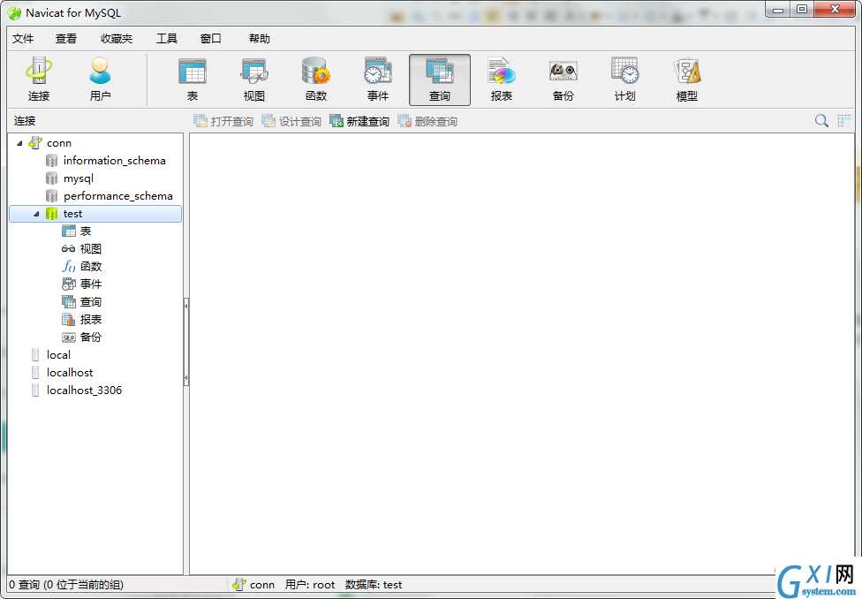This screenshot has width=862, height=599.
Task: Click the 查询 icon under test
Action: (x=69, y=301)
